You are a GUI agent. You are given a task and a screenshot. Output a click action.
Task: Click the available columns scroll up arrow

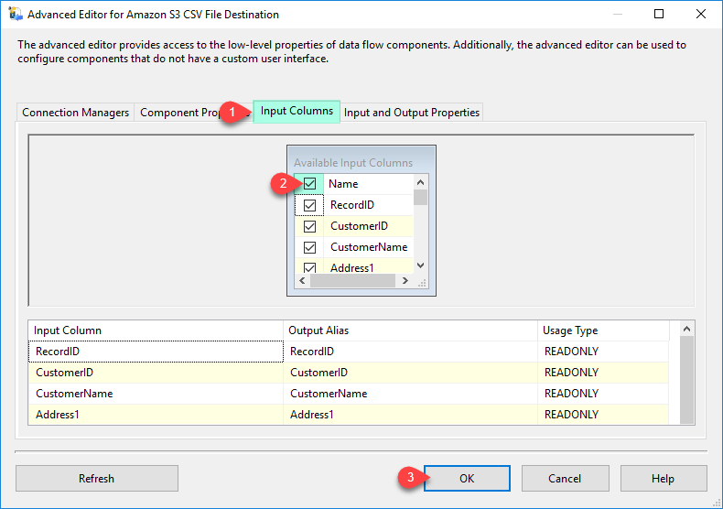click(x=420, y=182)
